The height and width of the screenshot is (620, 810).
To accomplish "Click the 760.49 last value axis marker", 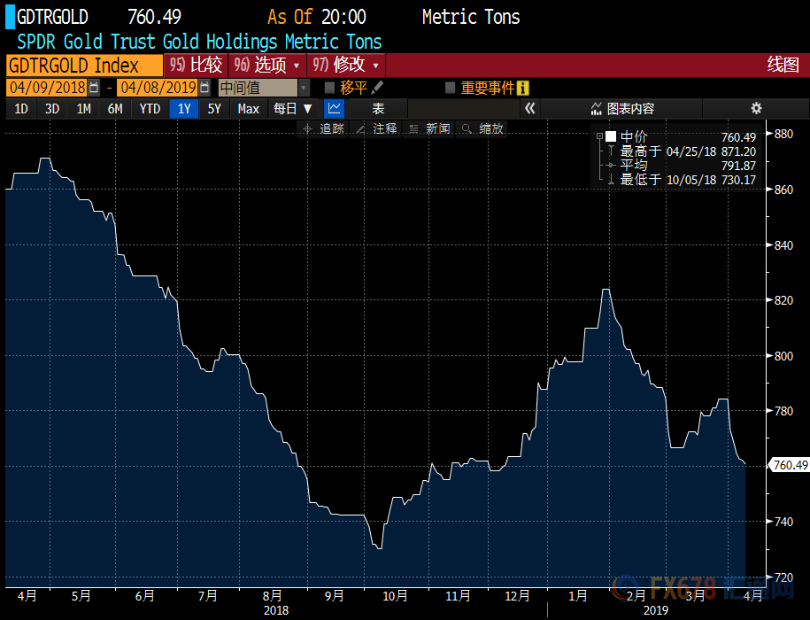I will point(790,465).
